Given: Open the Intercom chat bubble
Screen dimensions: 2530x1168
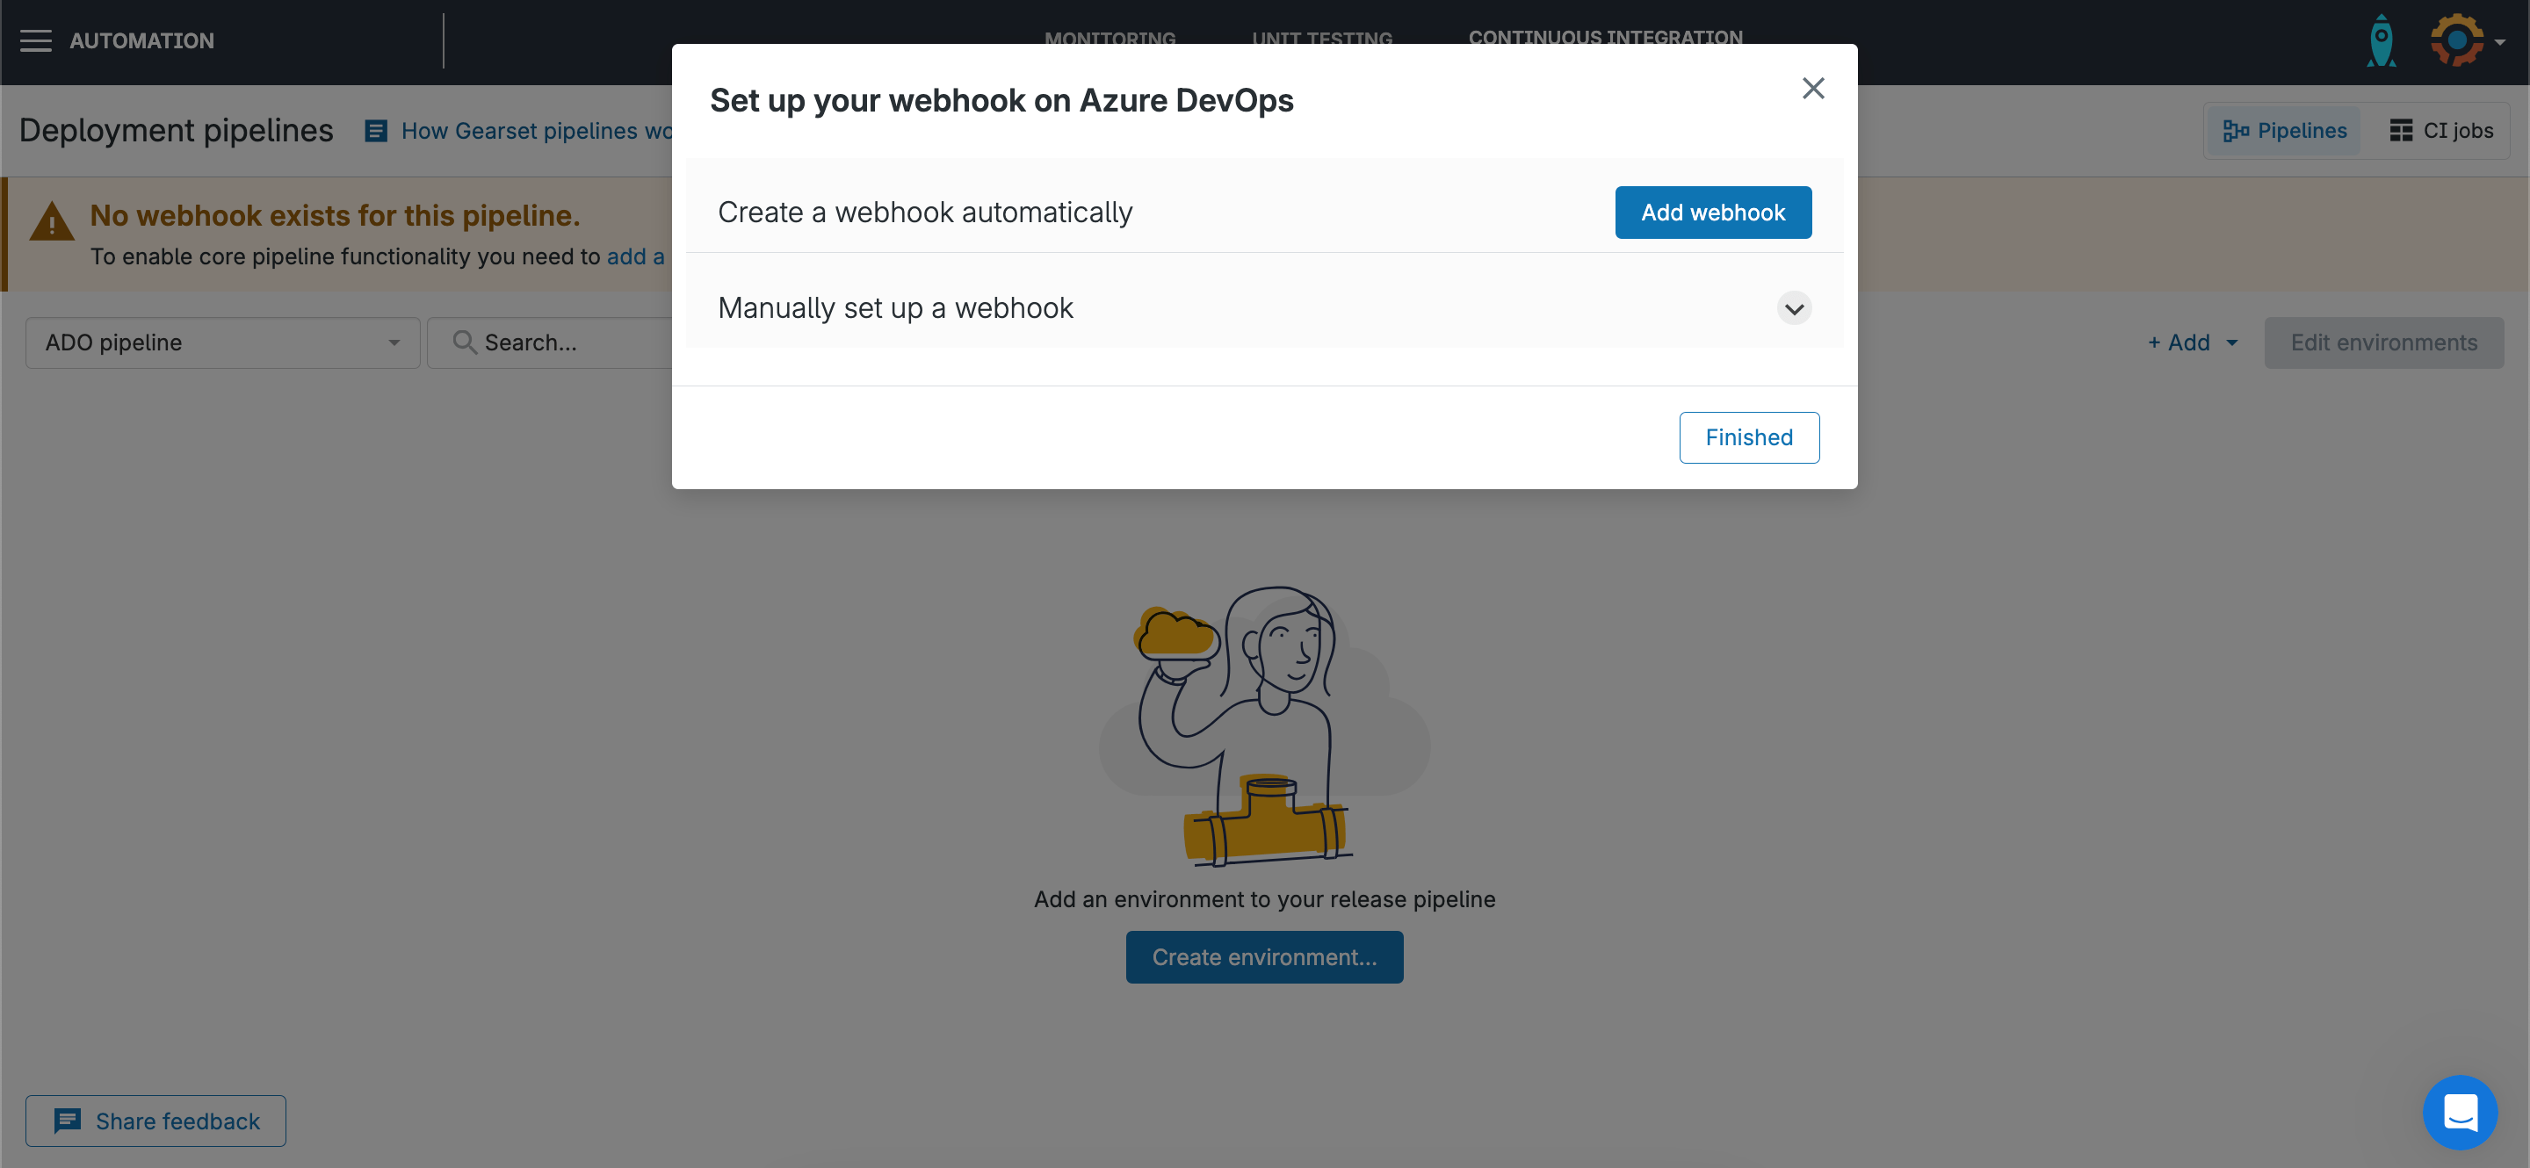Looking at the screenshot, I should point(2460,1112).
